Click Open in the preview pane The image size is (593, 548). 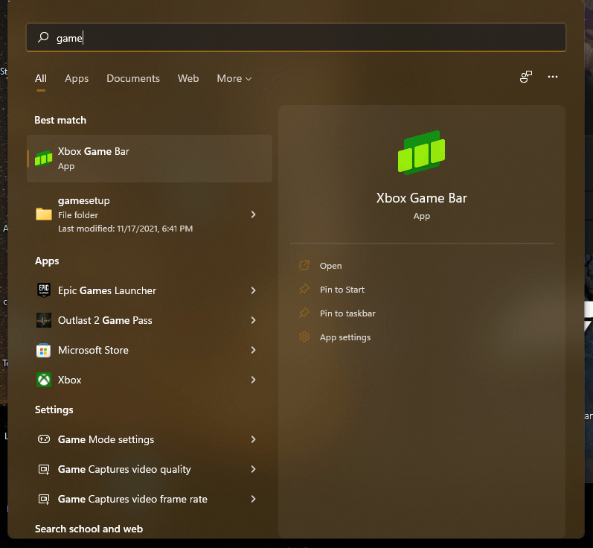331,266
